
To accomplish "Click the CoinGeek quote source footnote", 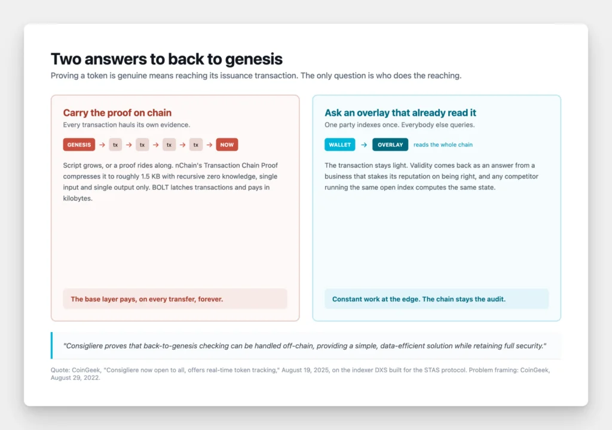I will (300, 374).
